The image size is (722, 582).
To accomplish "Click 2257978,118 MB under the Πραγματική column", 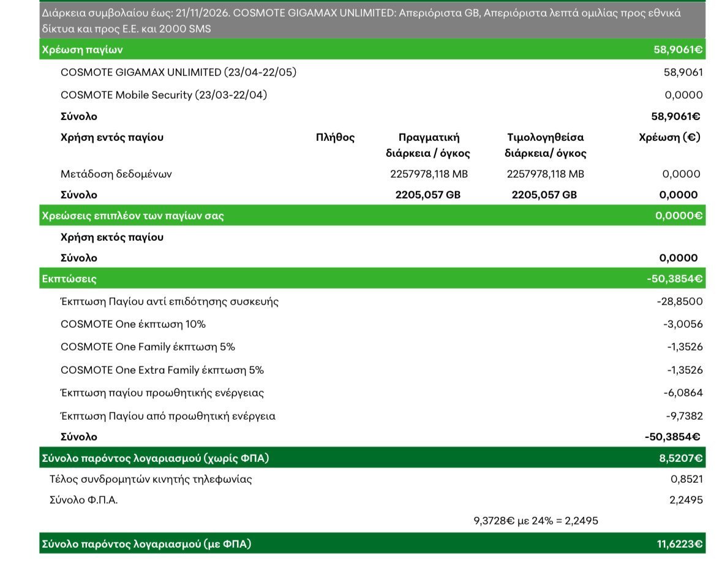I will click(429, 174).
